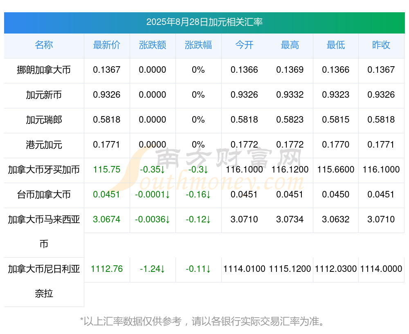Image resolution: width=409 pixels, height=334 pixels.
Task: Select the 涨跌幅 column header
Action: (198, 45)
